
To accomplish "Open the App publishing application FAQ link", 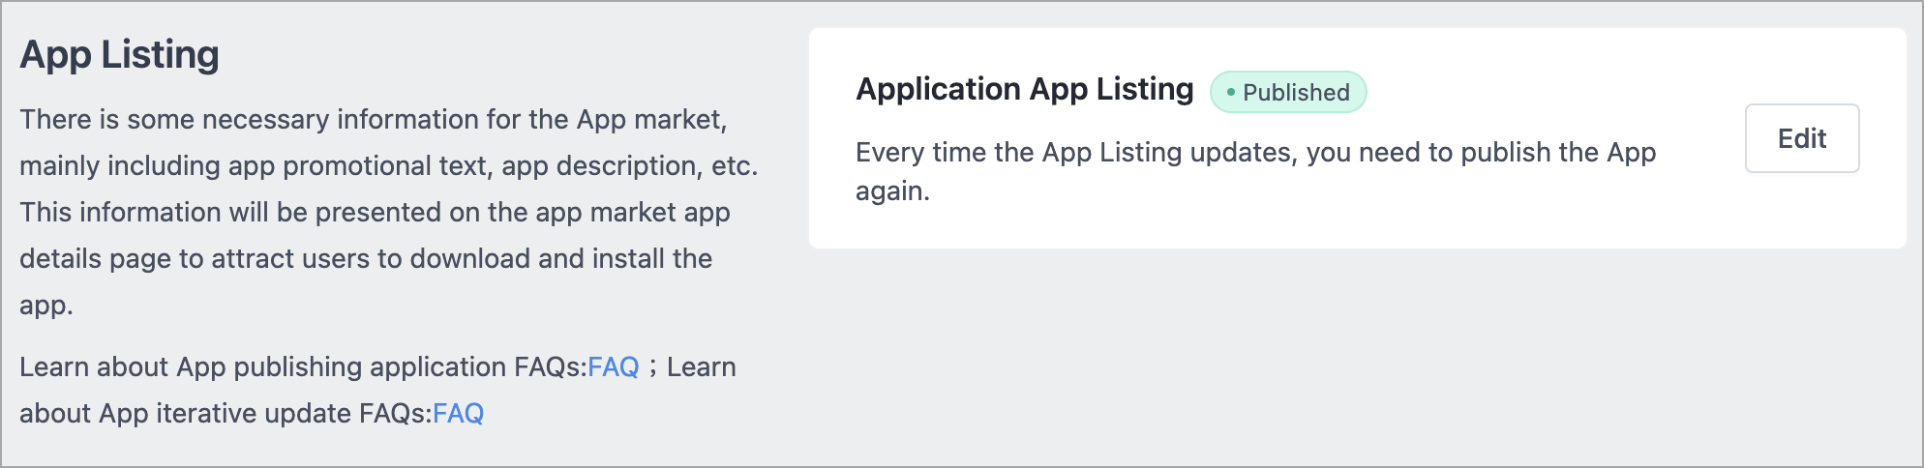I will click(614, 367).
